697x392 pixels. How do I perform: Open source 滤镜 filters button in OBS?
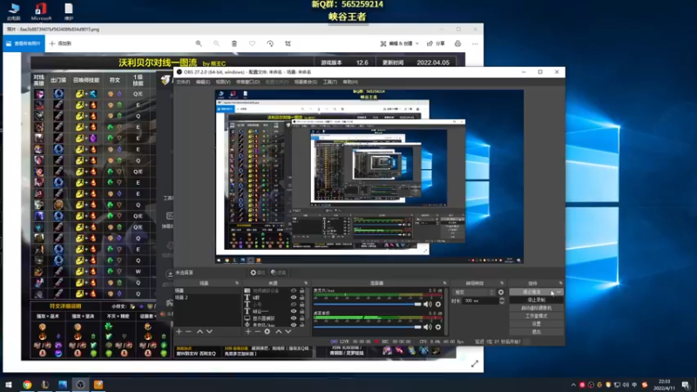point(279,273)
